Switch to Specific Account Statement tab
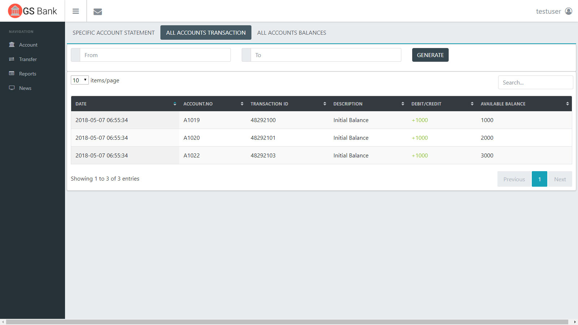The image size is (578, 325). point(113,33)
